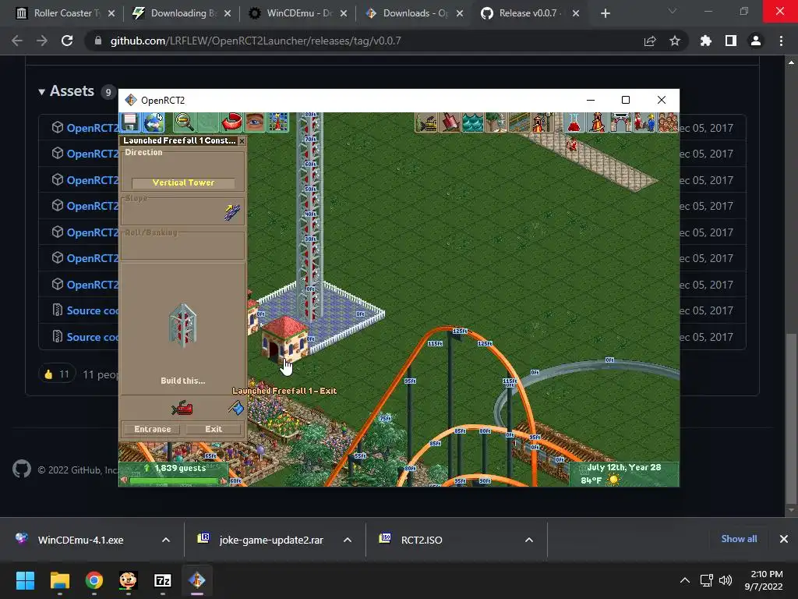Open the scenery tree and fountain tool

[x=496, y=122]
